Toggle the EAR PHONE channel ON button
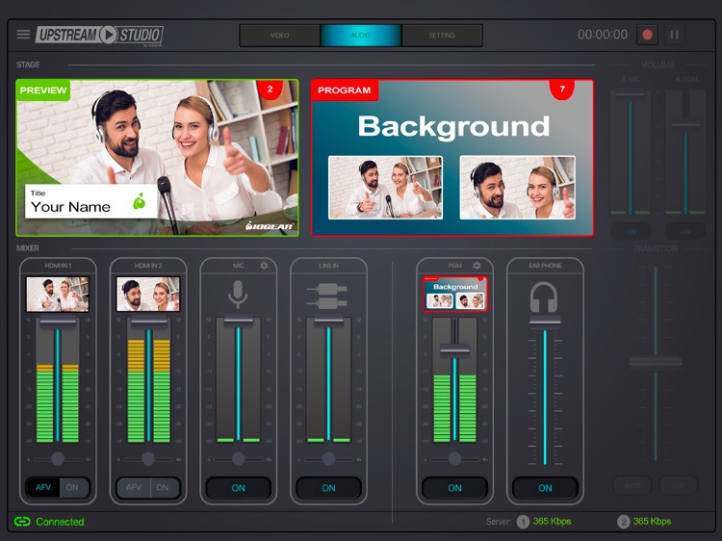722x541 pixels. [x=545, y=488]
